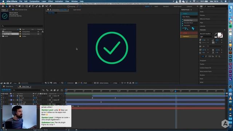The height and width of the screenshot is (131, 233).
Task: Open the Effect menu
Action: [51, 1]
